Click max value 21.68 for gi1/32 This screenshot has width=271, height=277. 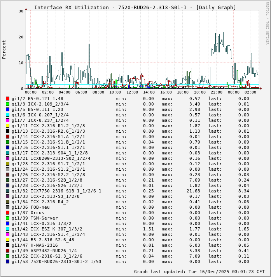(193, 191)
